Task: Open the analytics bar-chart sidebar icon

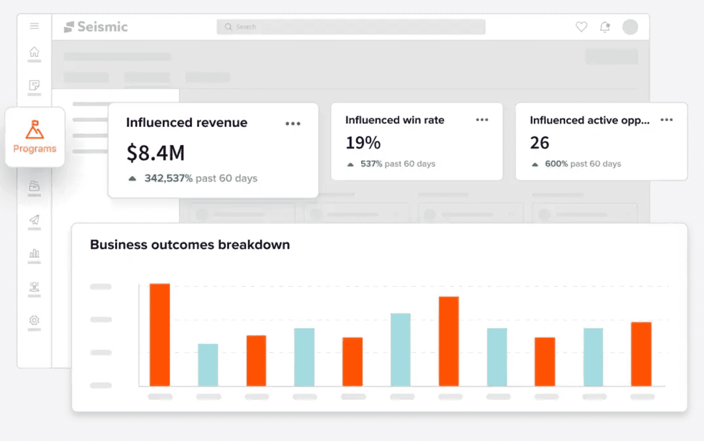Action: pos(34,253)
